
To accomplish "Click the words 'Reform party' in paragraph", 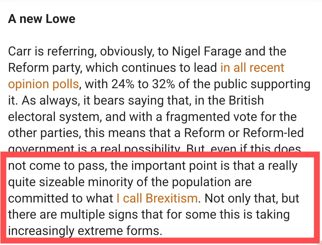I will 42,68.
